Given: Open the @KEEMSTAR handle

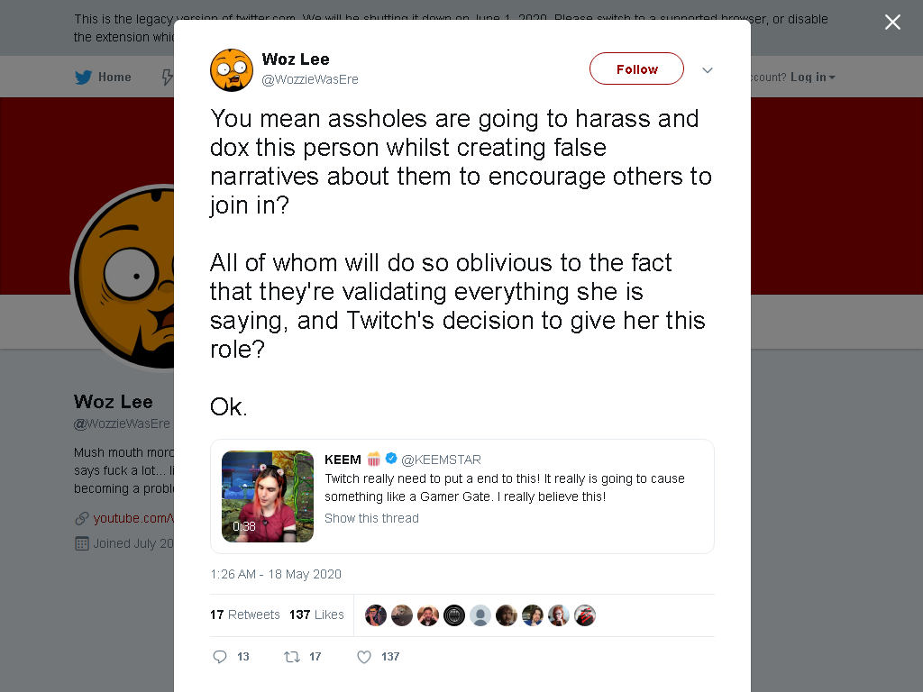Looking at the screenshot, I should (x=441, y=460).
